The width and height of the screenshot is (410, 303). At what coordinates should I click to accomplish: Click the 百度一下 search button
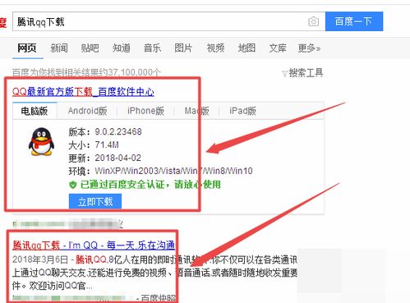click(354, 21)
